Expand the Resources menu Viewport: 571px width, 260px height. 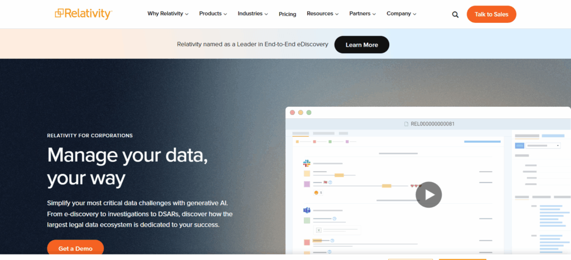[x=323, y=14]
